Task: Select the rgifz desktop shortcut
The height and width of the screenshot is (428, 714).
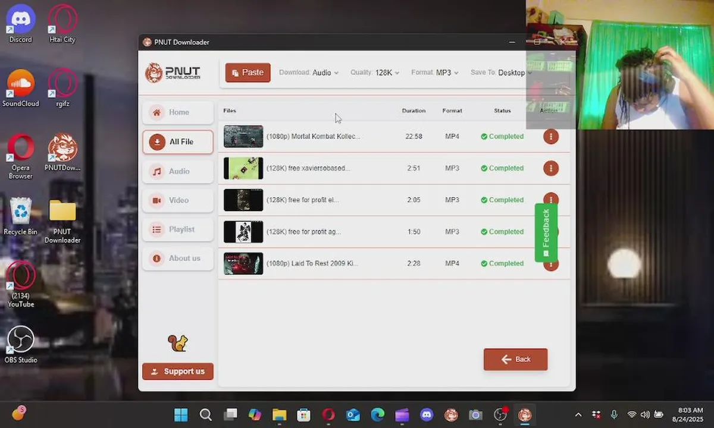Action: click(62, 88)
